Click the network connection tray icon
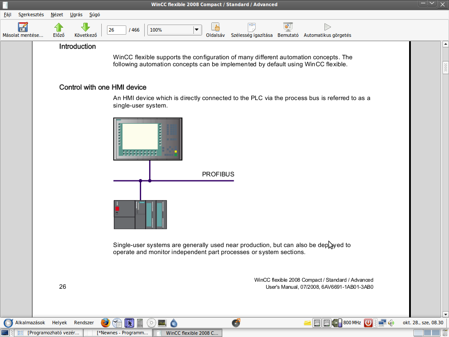This screenshot has width=449, height=337. pyautogui.click(x=382, y=323)
